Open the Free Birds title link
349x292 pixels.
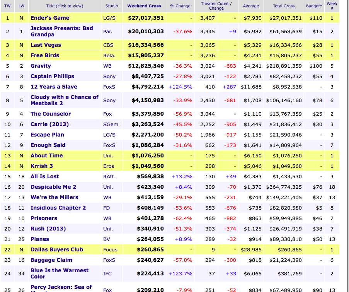[x=45, y=55]
